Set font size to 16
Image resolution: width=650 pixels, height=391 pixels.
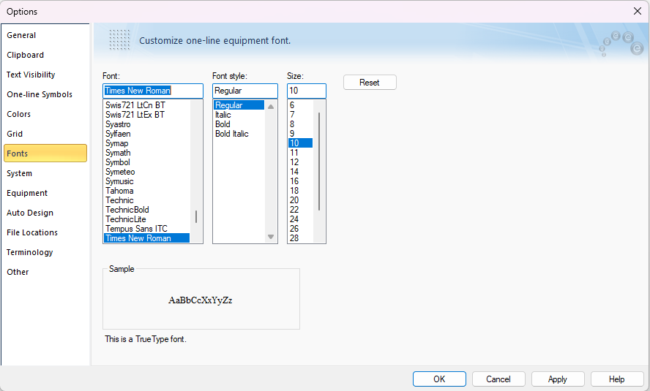point(301,181)
